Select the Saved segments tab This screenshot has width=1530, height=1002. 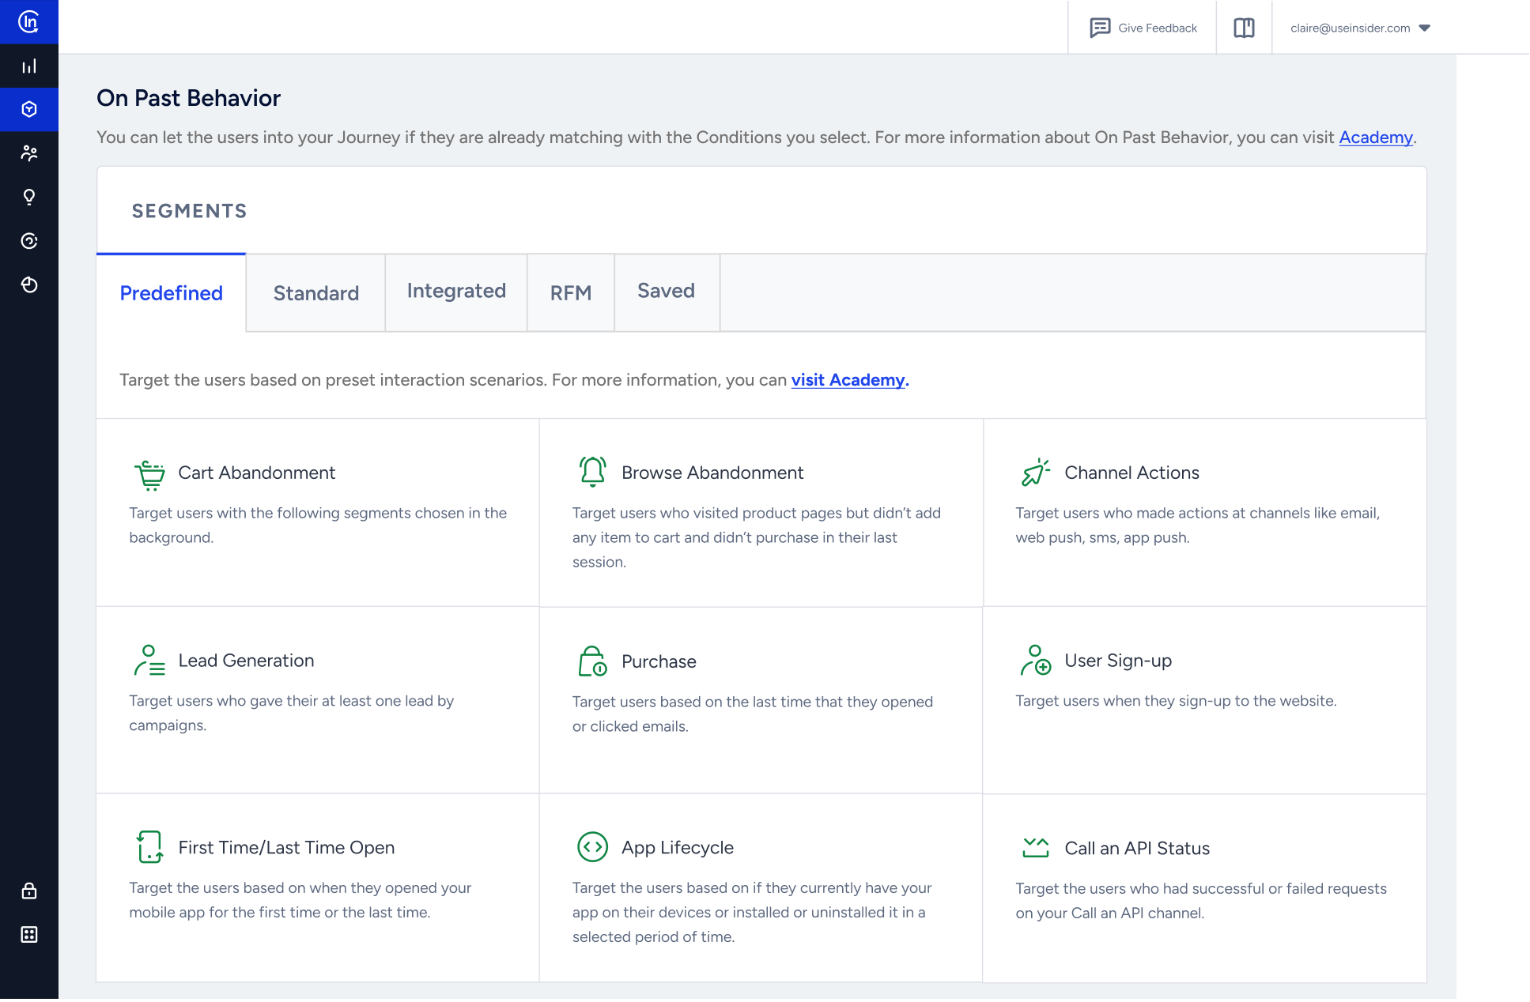(x=666, y=291)
